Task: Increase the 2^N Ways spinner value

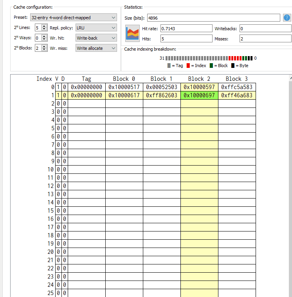Action: pos(44,36)
